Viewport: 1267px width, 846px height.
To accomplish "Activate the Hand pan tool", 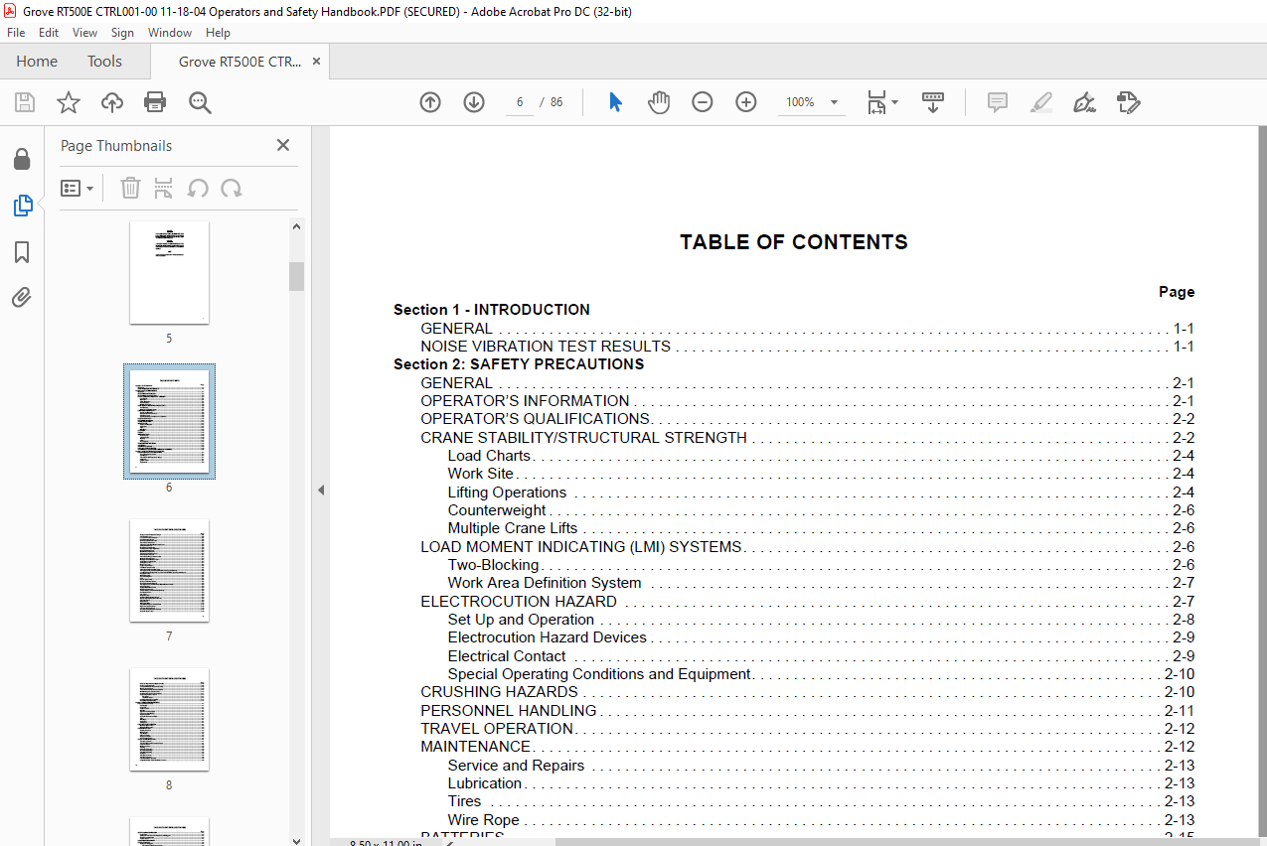I will 659,102.
